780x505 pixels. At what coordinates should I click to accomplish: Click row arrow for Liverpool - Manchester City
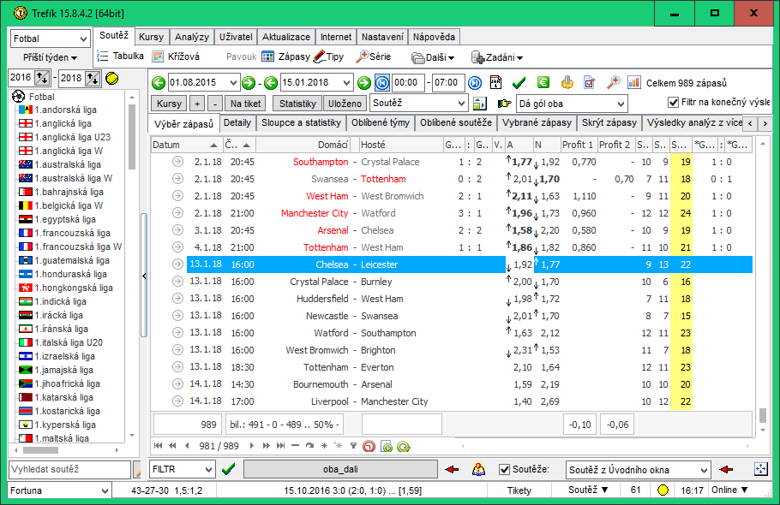[x=177, y=401]
